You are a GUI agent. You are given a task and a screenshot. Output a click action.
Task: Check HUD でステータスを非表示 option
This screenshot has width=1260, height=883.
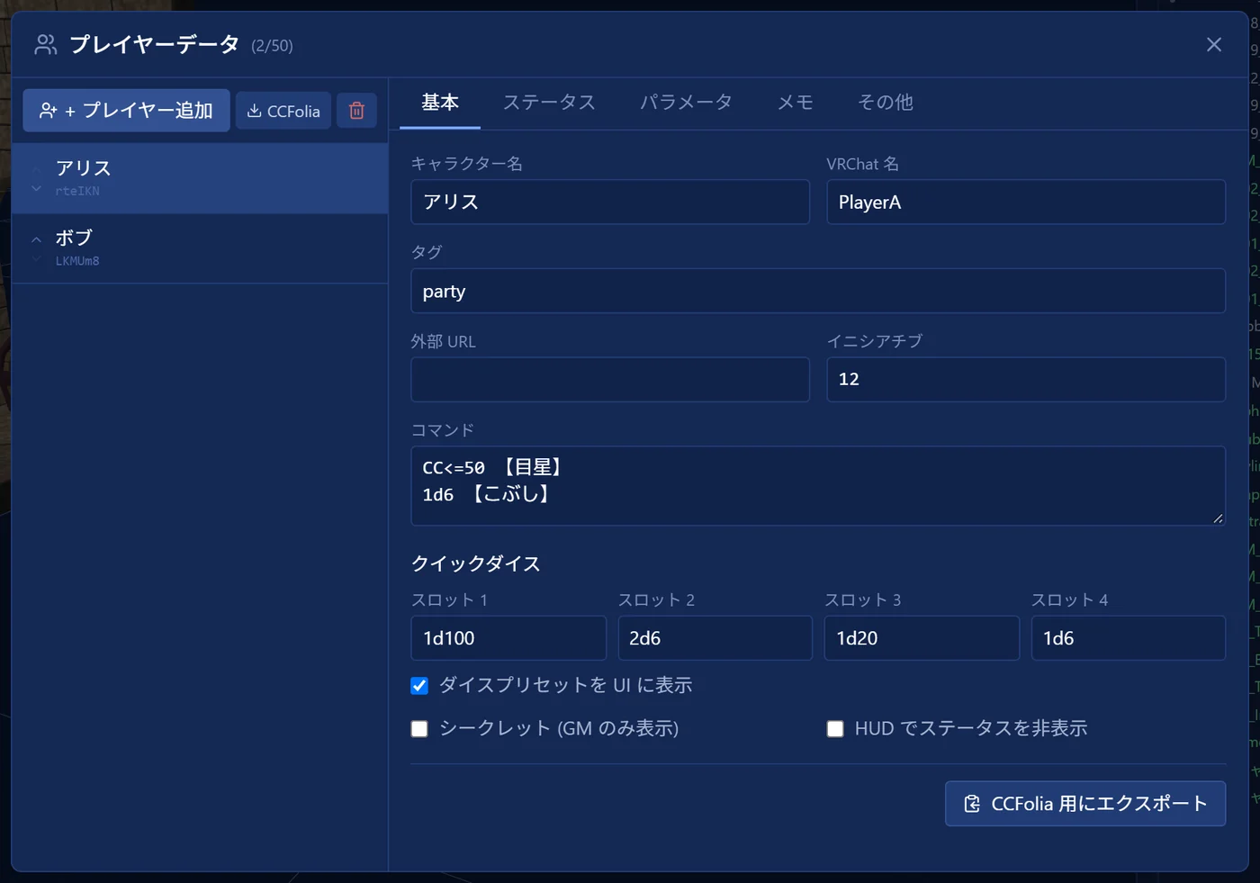point(835,728)
